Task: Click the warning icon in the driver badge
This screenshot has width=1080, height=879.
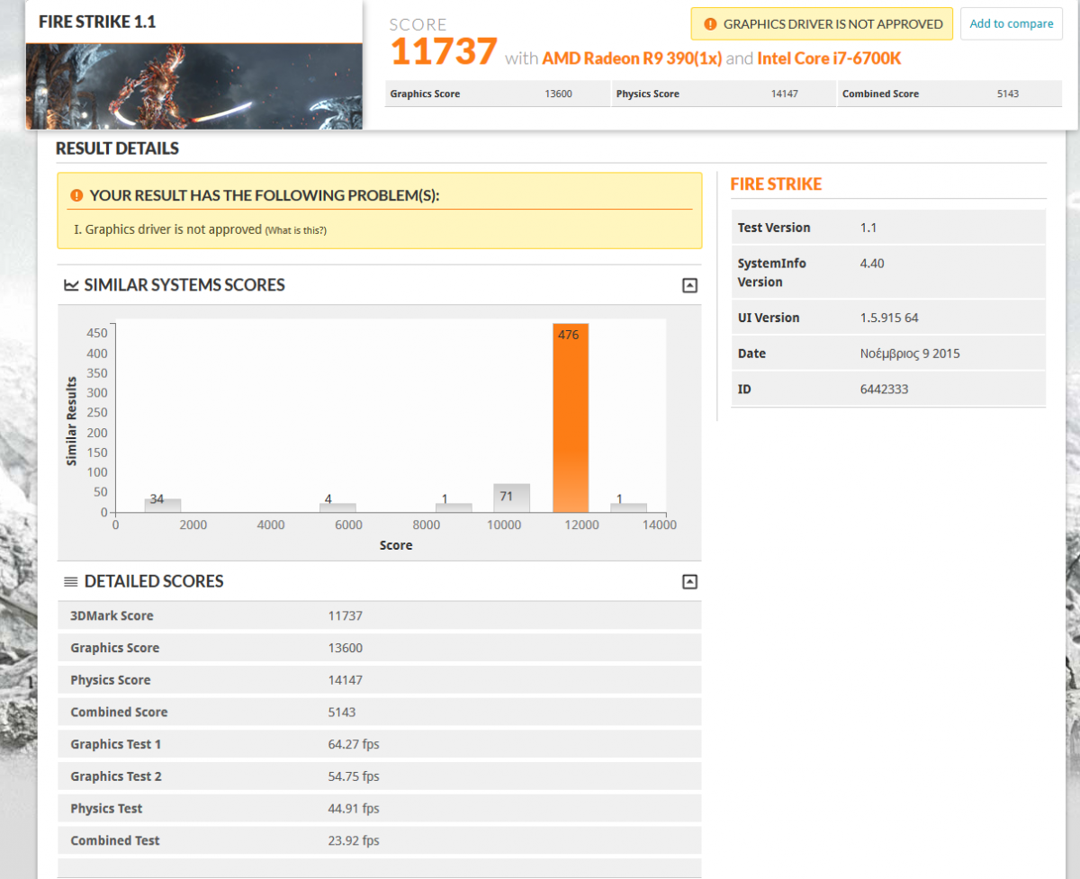Action: coord(711,24)
